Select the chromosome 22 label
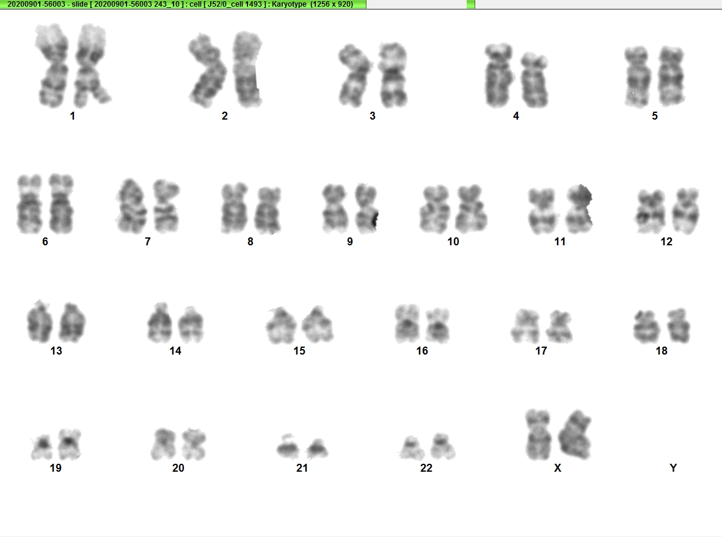Viewport: 722px width, 537px height. (x=426, y=468)
